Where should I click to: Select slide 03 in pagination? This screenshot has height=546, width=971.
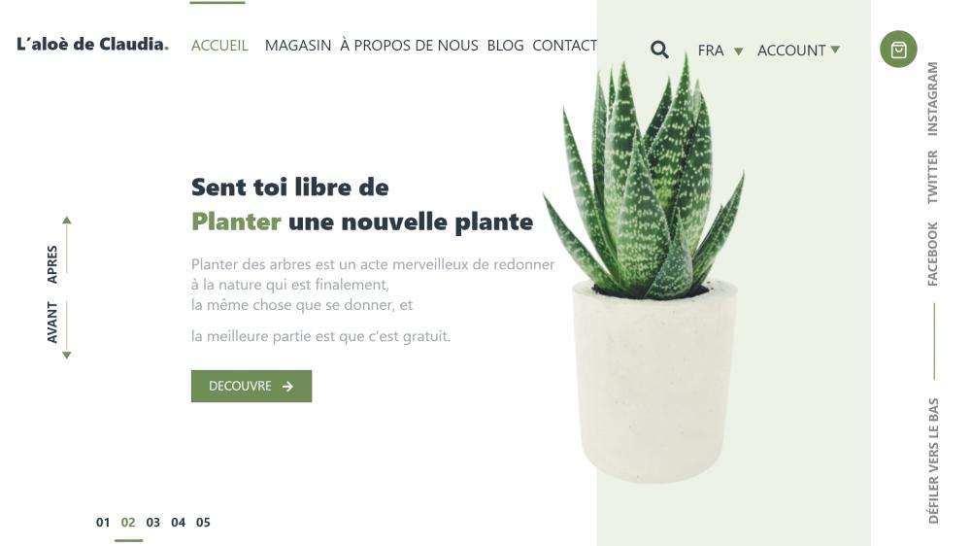click(153, 523)
